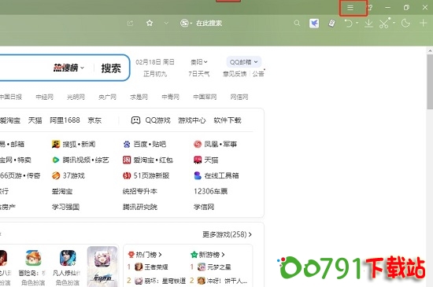The image size is (433, 287).
Task: Expand the city dropdown 贵阳
Action: pyautogui.click(x=199, y=62)
